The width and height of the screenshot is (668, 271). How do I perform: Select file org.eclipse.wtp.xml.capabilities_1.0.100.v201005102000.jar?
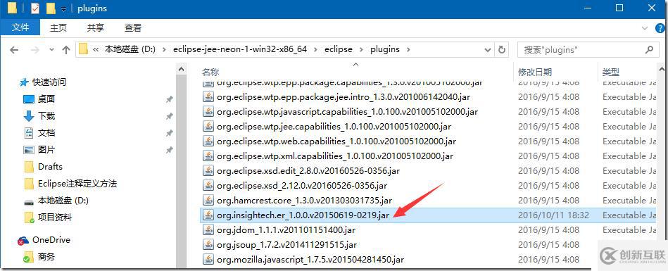[x=335, y=156]
